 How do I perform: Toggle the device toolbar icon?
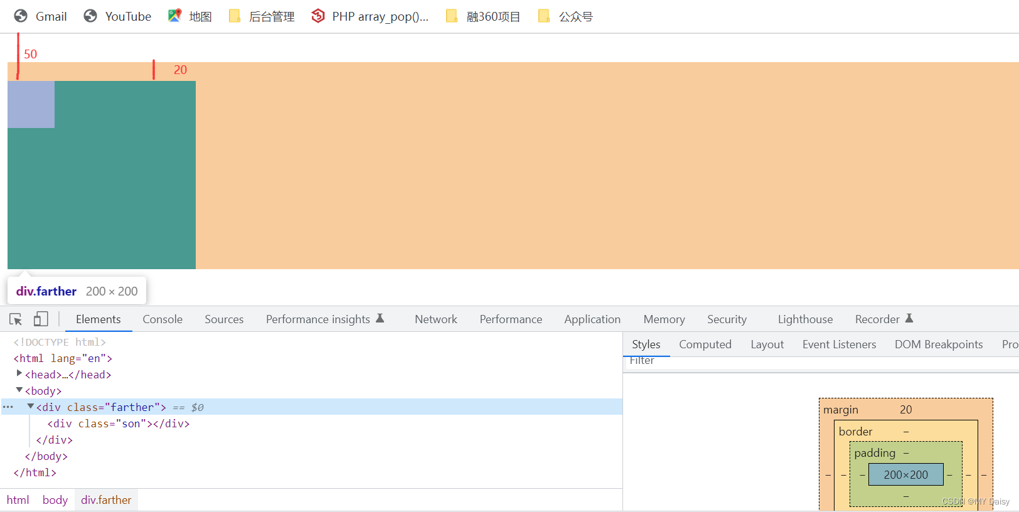[x=41, y=319]
